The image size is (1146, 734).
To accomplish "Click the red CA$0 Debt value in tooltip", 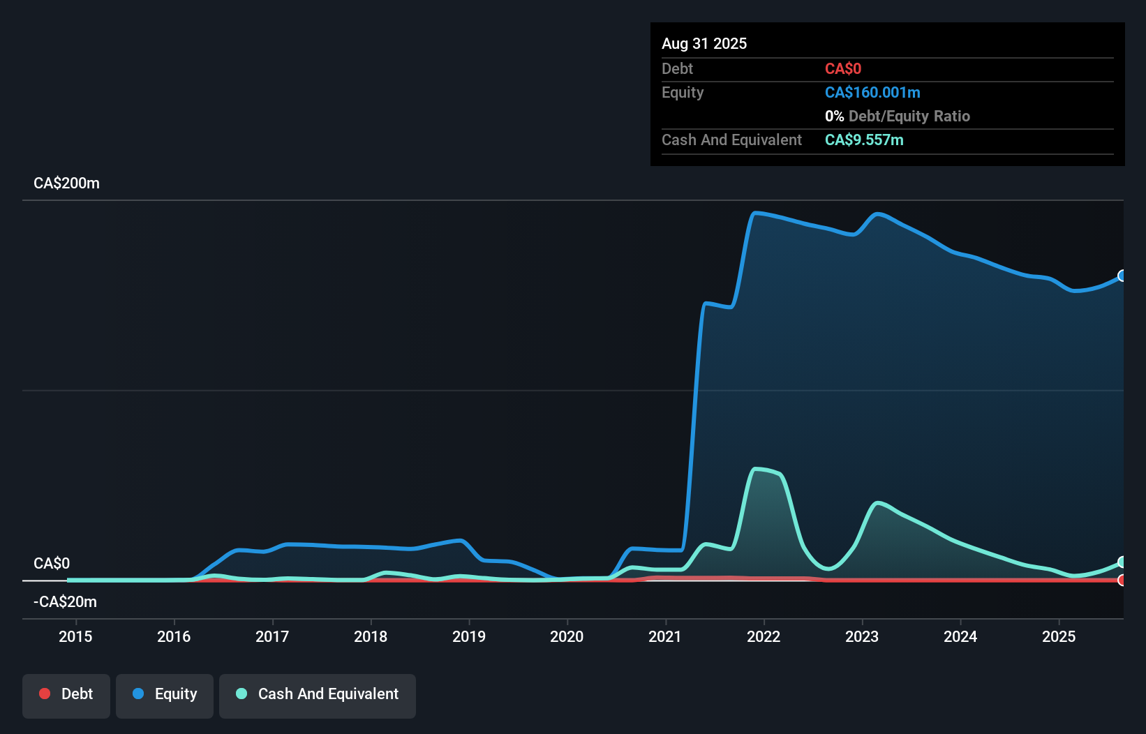I will coord(843,68).
